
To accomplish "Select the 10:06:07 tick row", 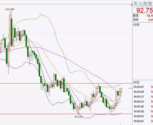I will [x=143, y=121].
